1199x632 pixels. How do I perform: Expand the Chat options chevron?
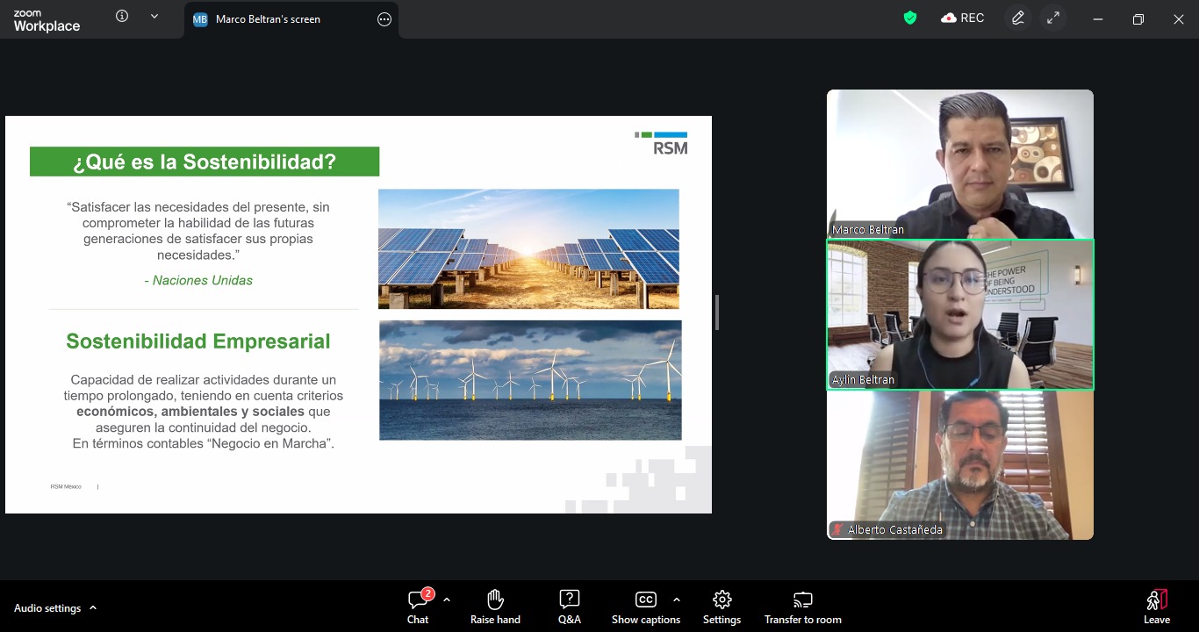pyautogui.click(x=447, y=600)
